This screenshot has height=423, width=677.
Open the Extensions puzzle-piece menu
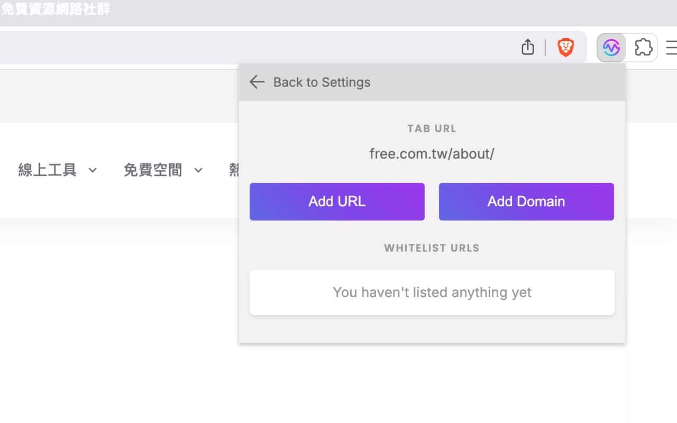click(x=643, y=48)
